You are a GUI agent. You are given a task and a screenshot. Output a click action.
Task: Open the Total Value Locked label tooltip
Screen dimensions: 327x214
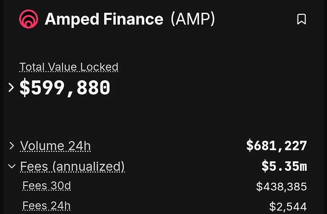69,67
